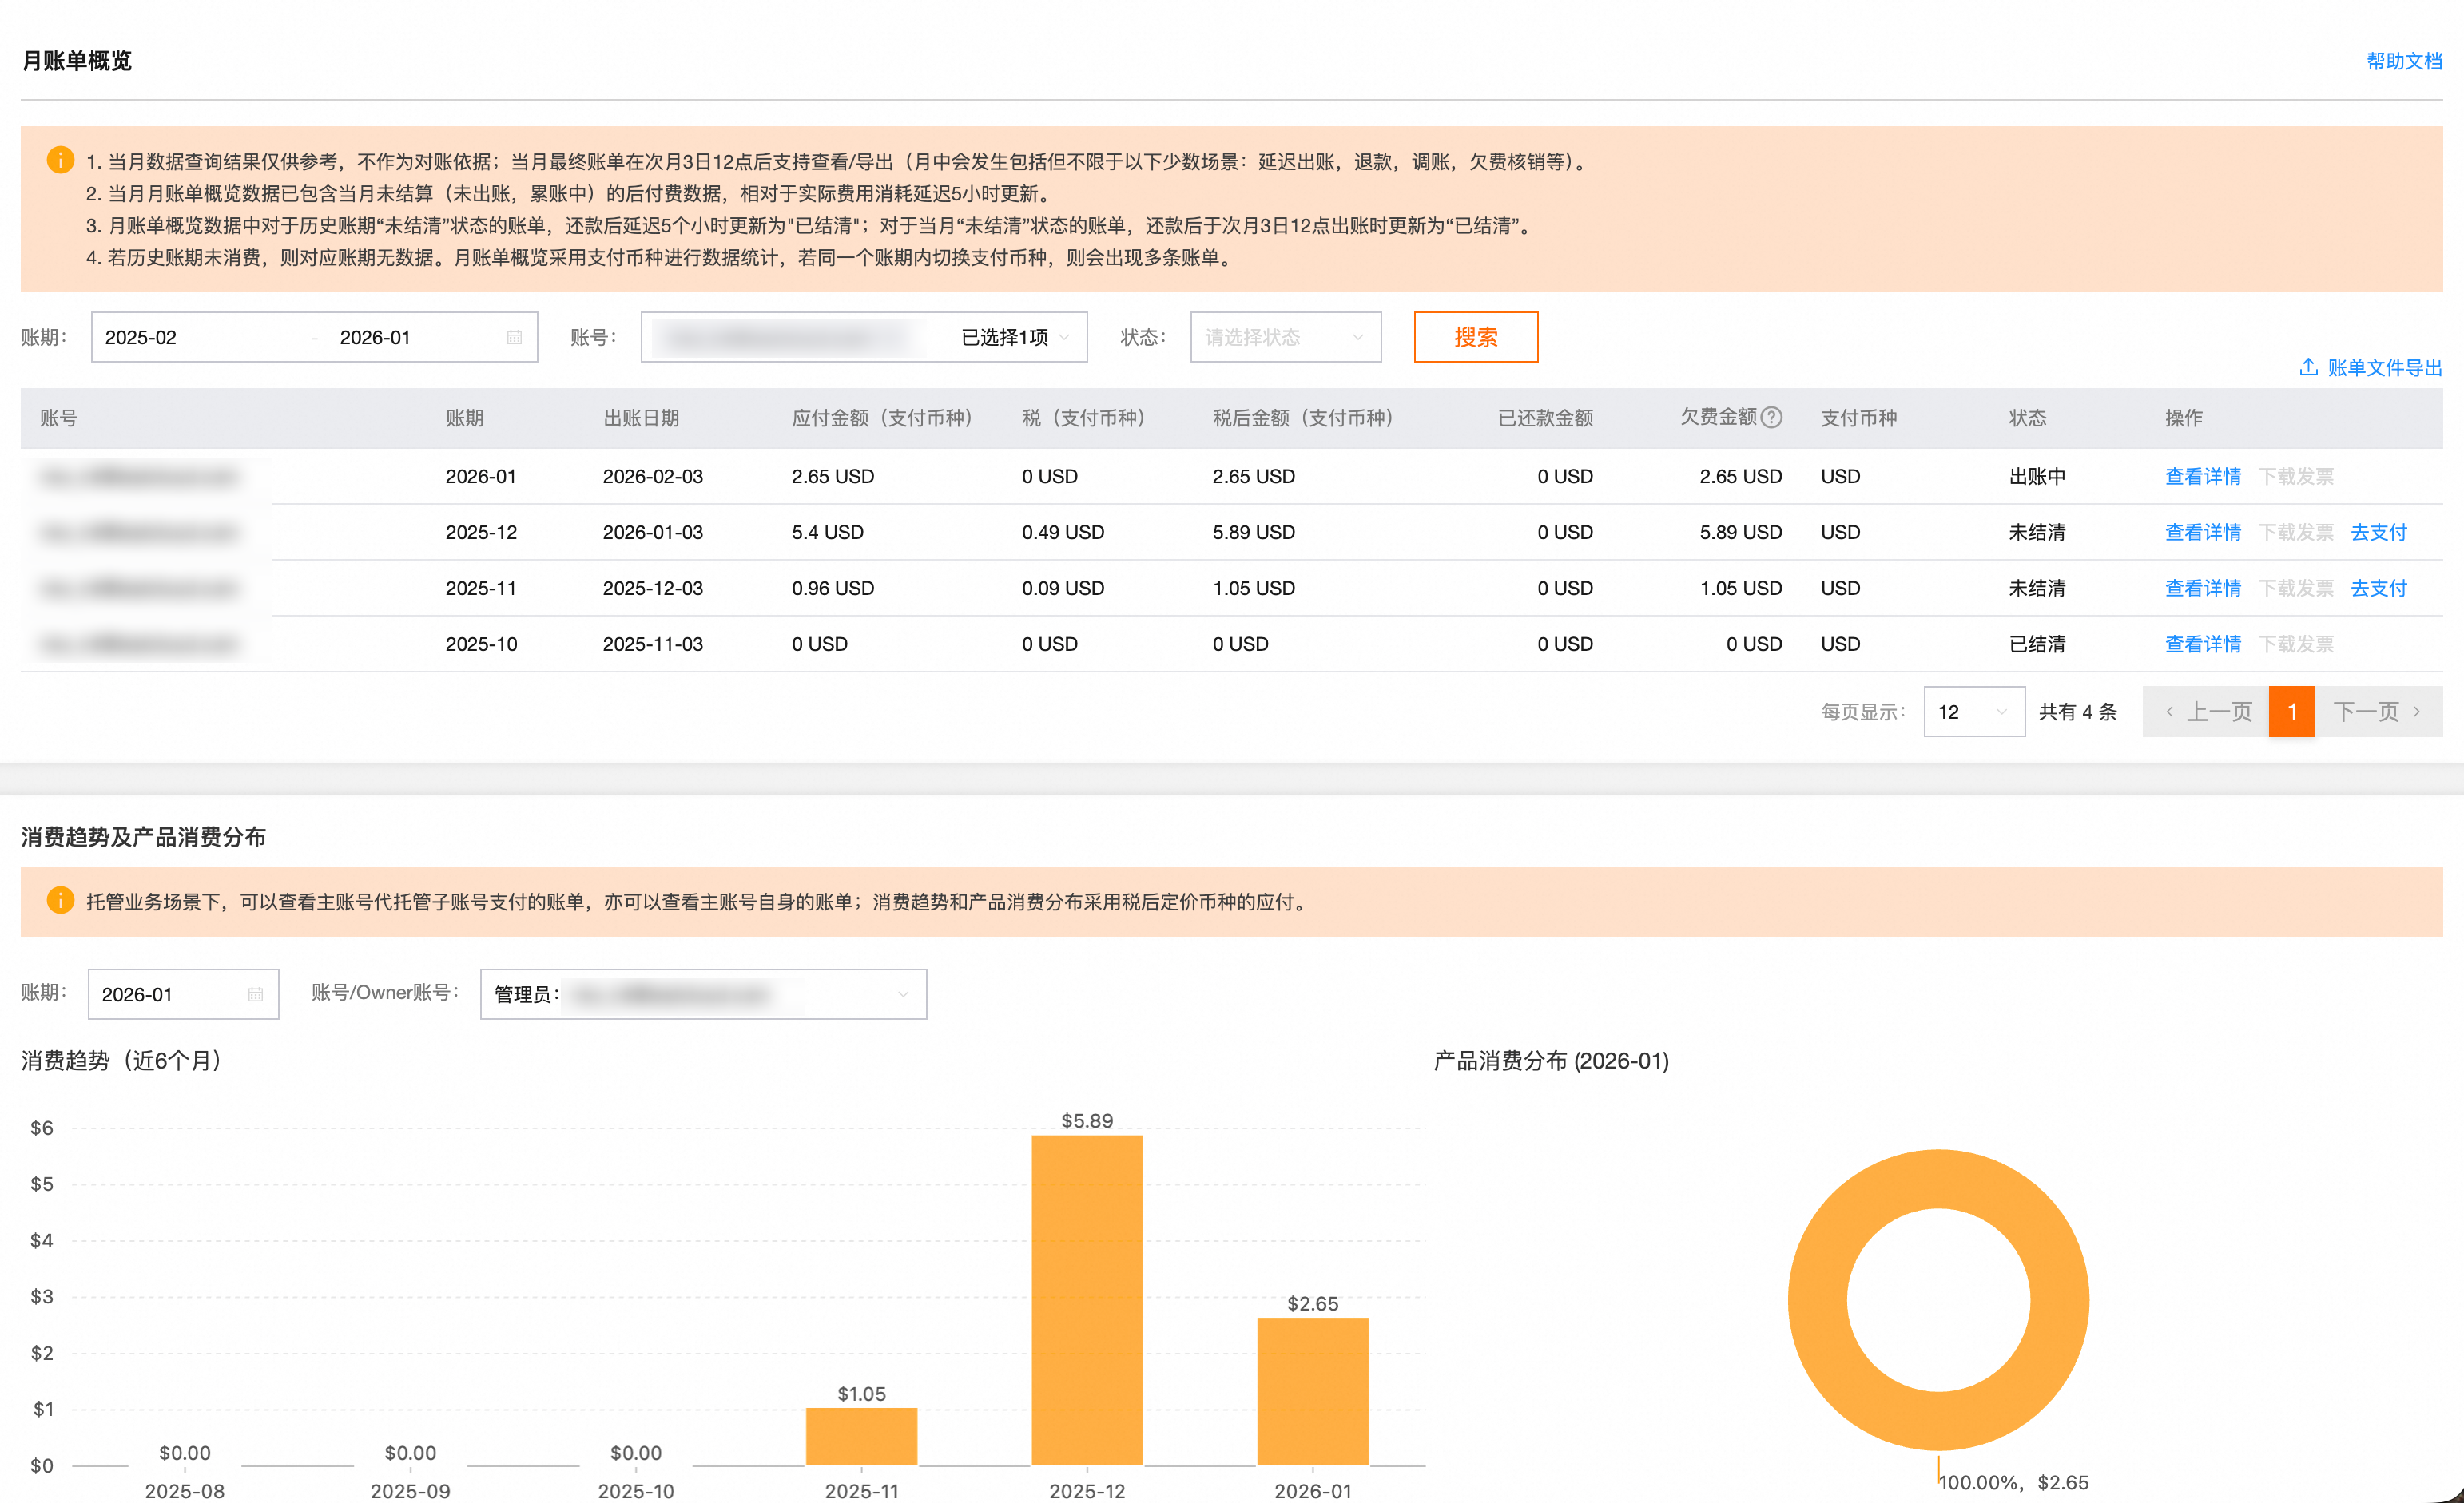Click 去支付 for the 2025-11 bill
Screen dimensions: 2464x1503
coord(2378,589)
